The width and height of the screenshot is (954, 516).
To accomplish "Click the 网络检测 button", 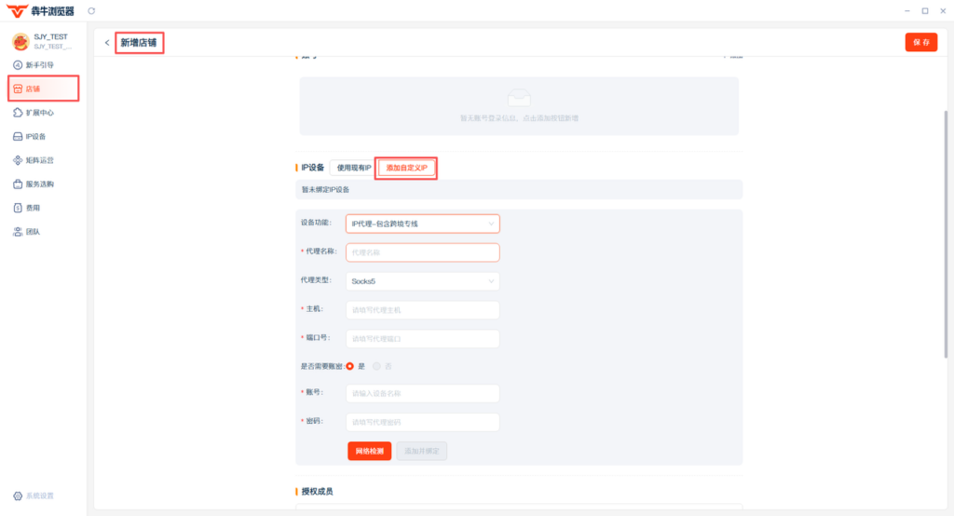I will click(x=369, y=451).
